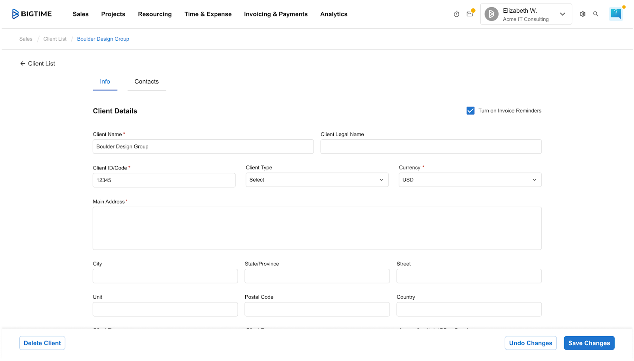Click the Client Legal Name field
Viewport: 634px width, 361px height.
coord(431,147)
